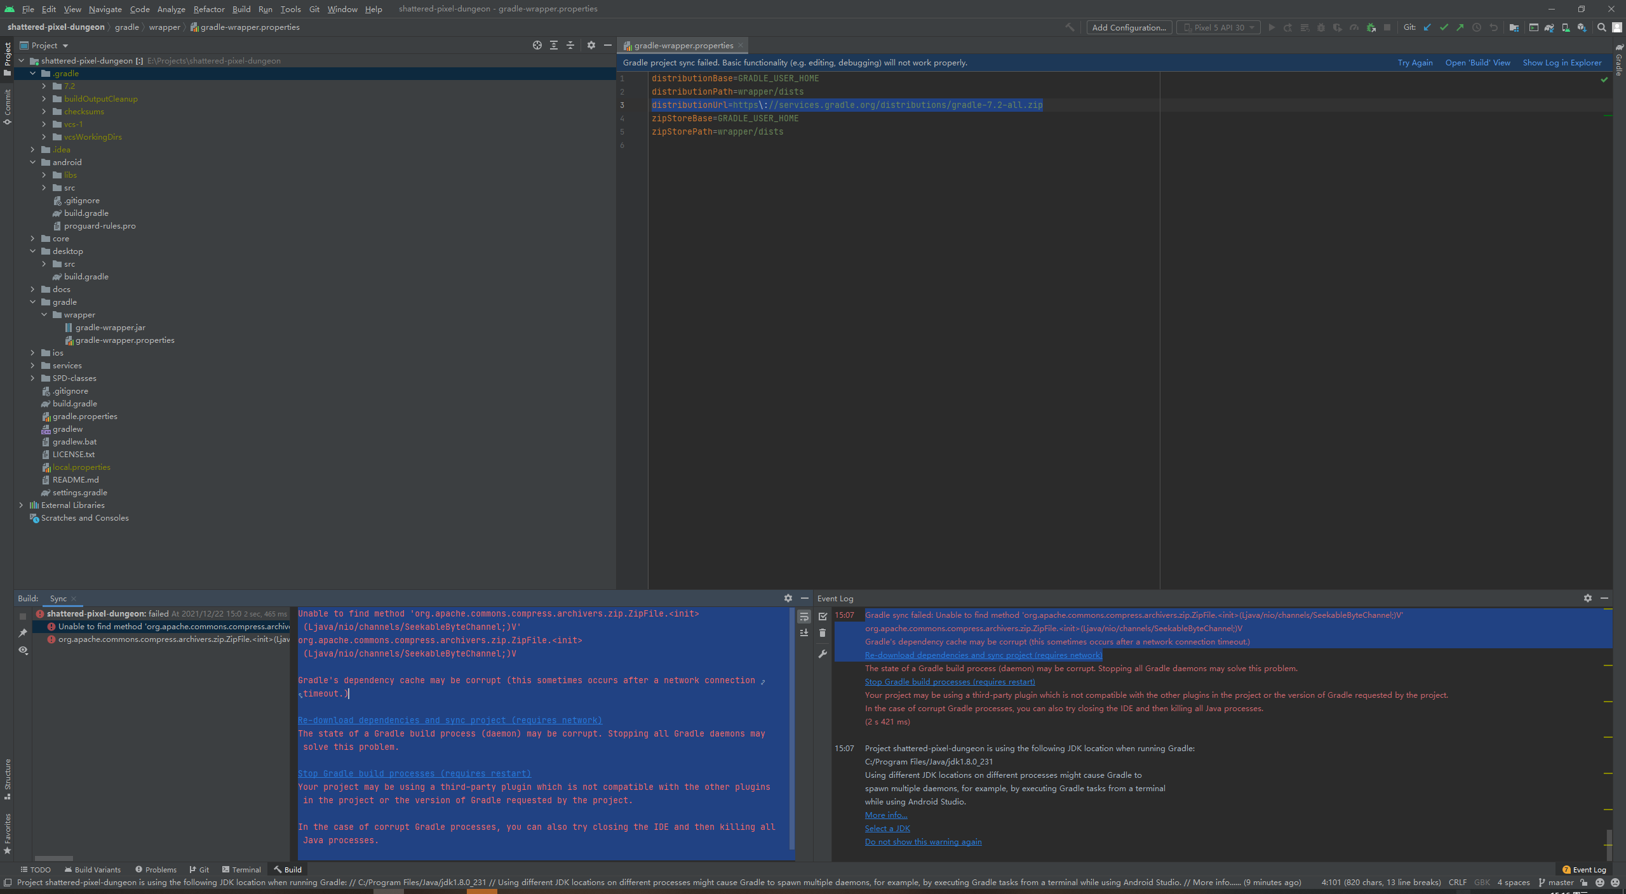The height and width of the screenshot is (894, 1626).
Task: Toggle soft-wrap in the Build output
Action: (x=804, y=617)
